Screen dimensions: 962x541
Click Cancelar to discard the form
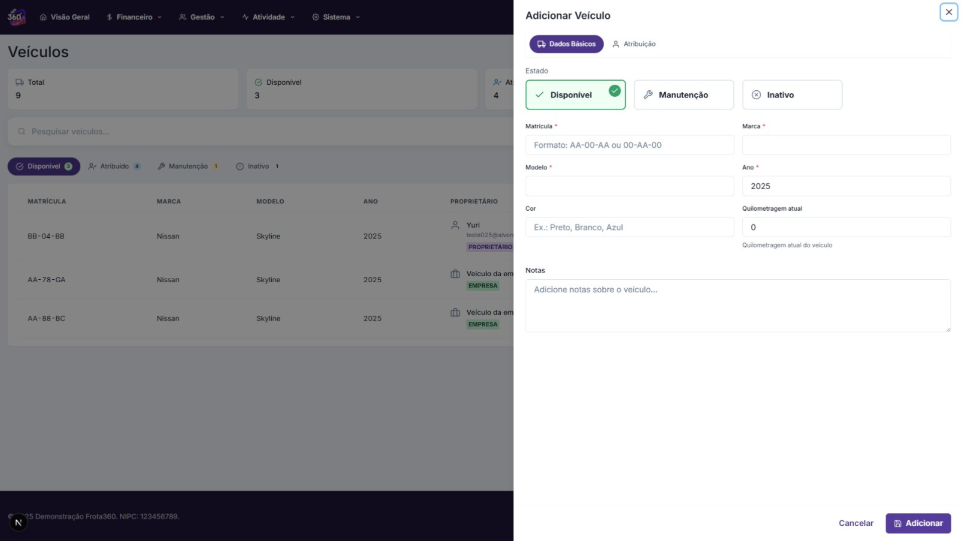[x=856, y=523]
